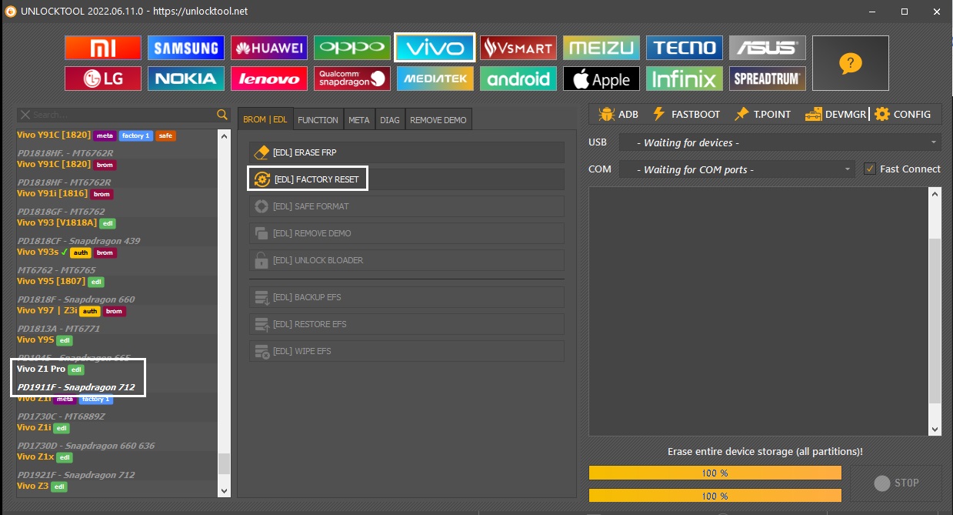Expand the COM ports dropdown
This screenshot has width=953, height=515.
tap(737, 169)
